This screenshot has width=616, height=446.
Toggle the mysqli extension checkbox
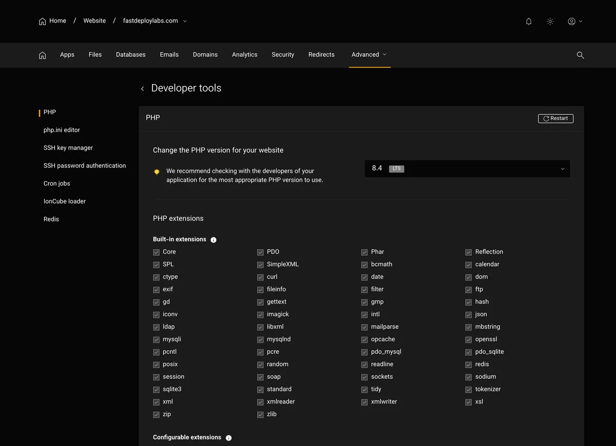coord(156,340)
